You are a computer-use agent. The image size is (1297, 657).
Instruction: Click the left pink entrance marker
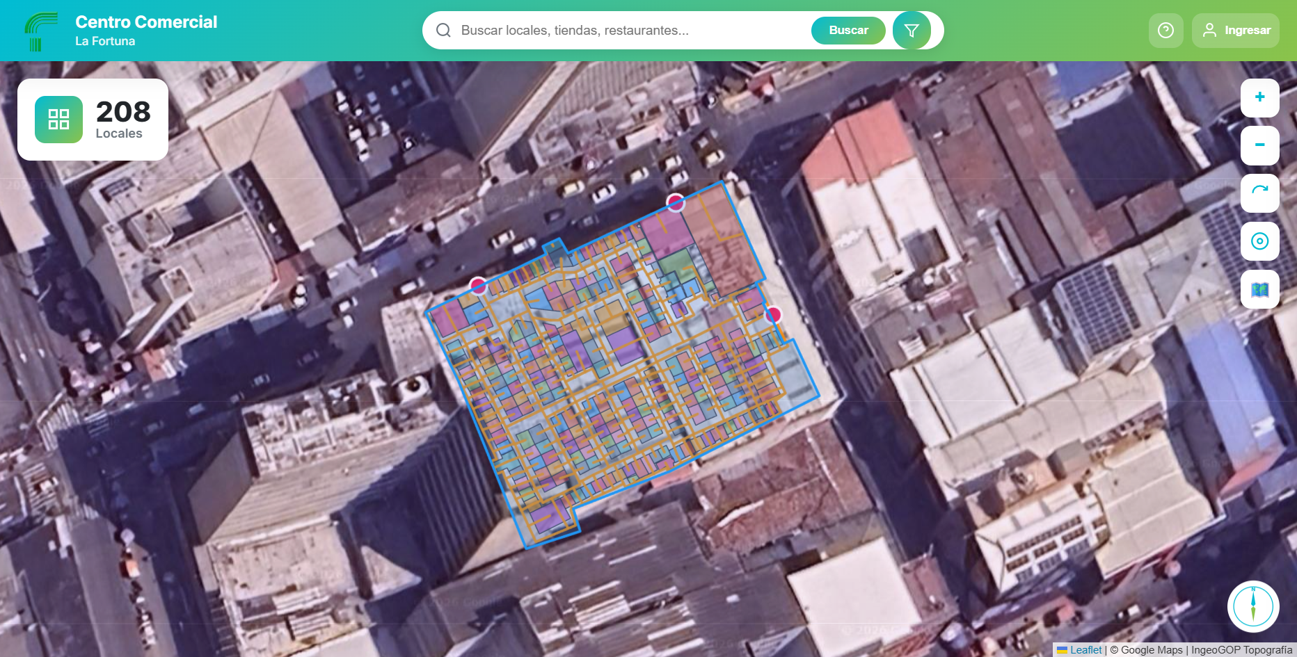(x=478, y=285)
